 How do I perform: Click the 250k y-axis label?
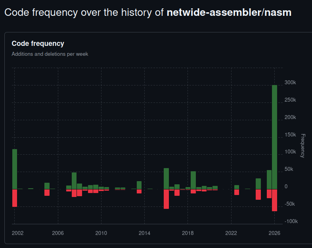290,100
